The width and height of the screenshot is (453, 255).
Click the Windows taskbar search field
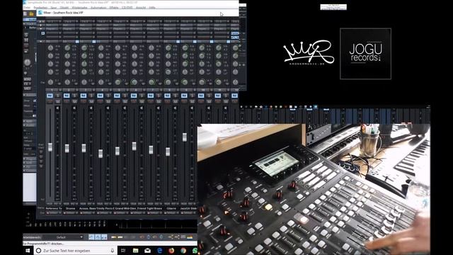[76, 250]
